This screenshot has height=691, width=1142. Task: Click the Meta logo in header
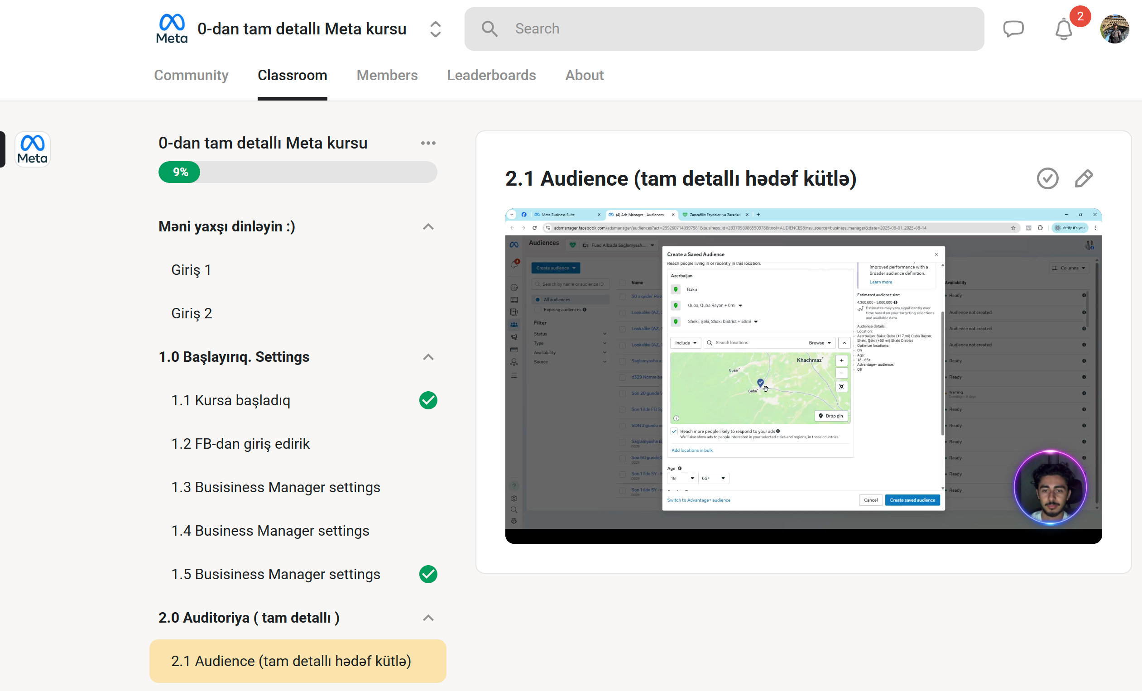[172, 29]
